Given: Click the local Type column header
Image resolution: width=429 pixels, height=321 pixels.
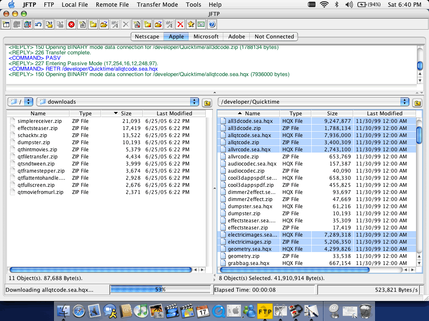Looking at the screenshot, I should point(85,113).
